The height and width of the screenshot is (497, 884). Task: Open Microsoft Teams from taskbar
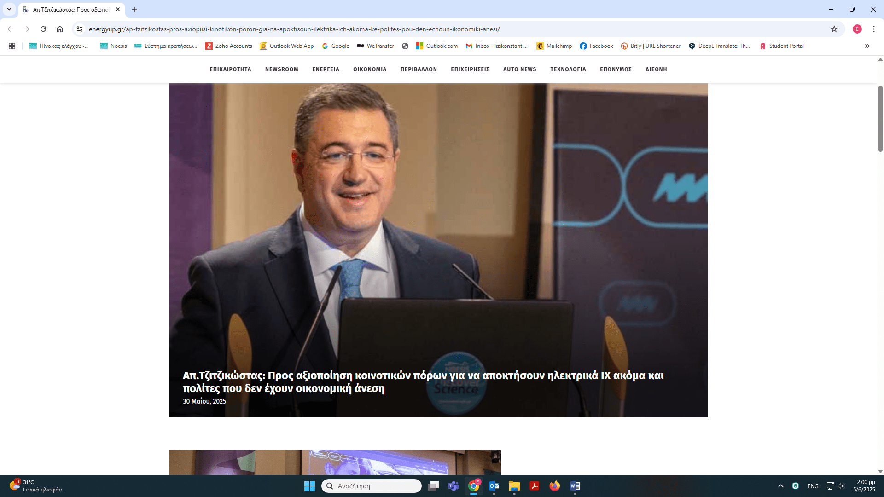pyautogui.click(x=453, y=486)
